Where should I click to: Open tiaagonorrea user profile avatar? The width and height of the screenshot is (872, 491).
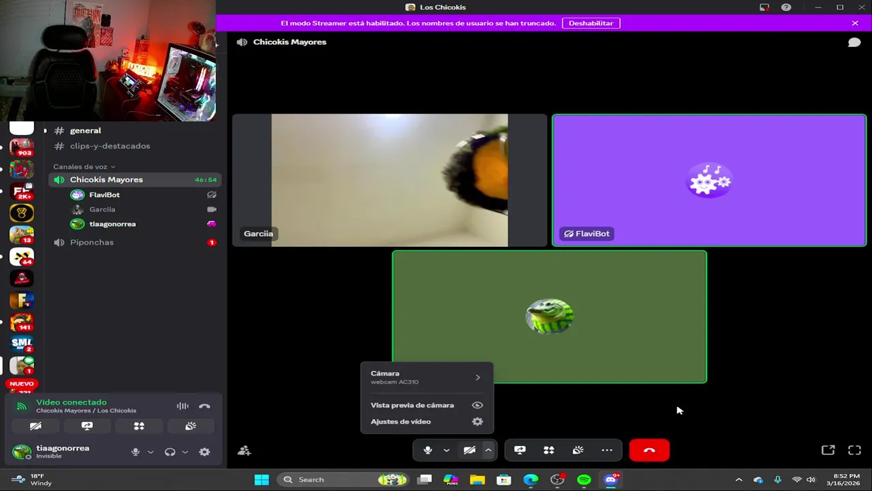coord(22,451)
